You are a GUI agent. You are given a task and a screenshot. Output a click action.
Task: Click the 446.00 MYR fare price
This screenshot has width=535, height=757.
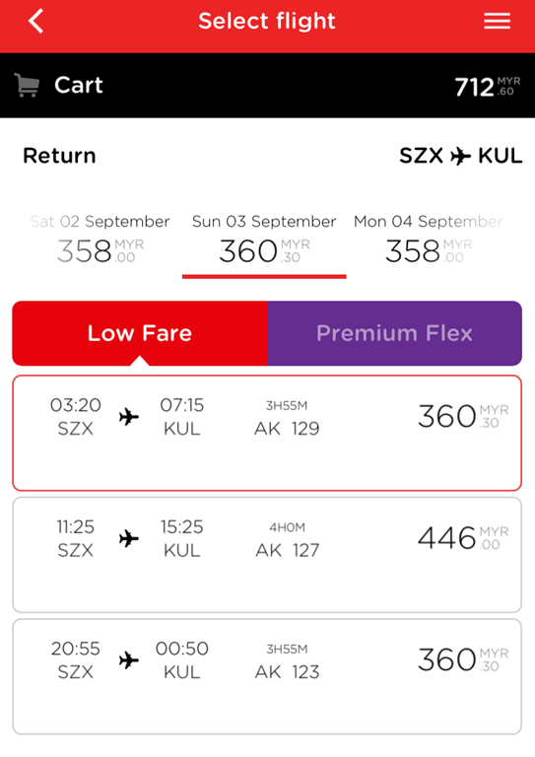[x=463, y=538]
